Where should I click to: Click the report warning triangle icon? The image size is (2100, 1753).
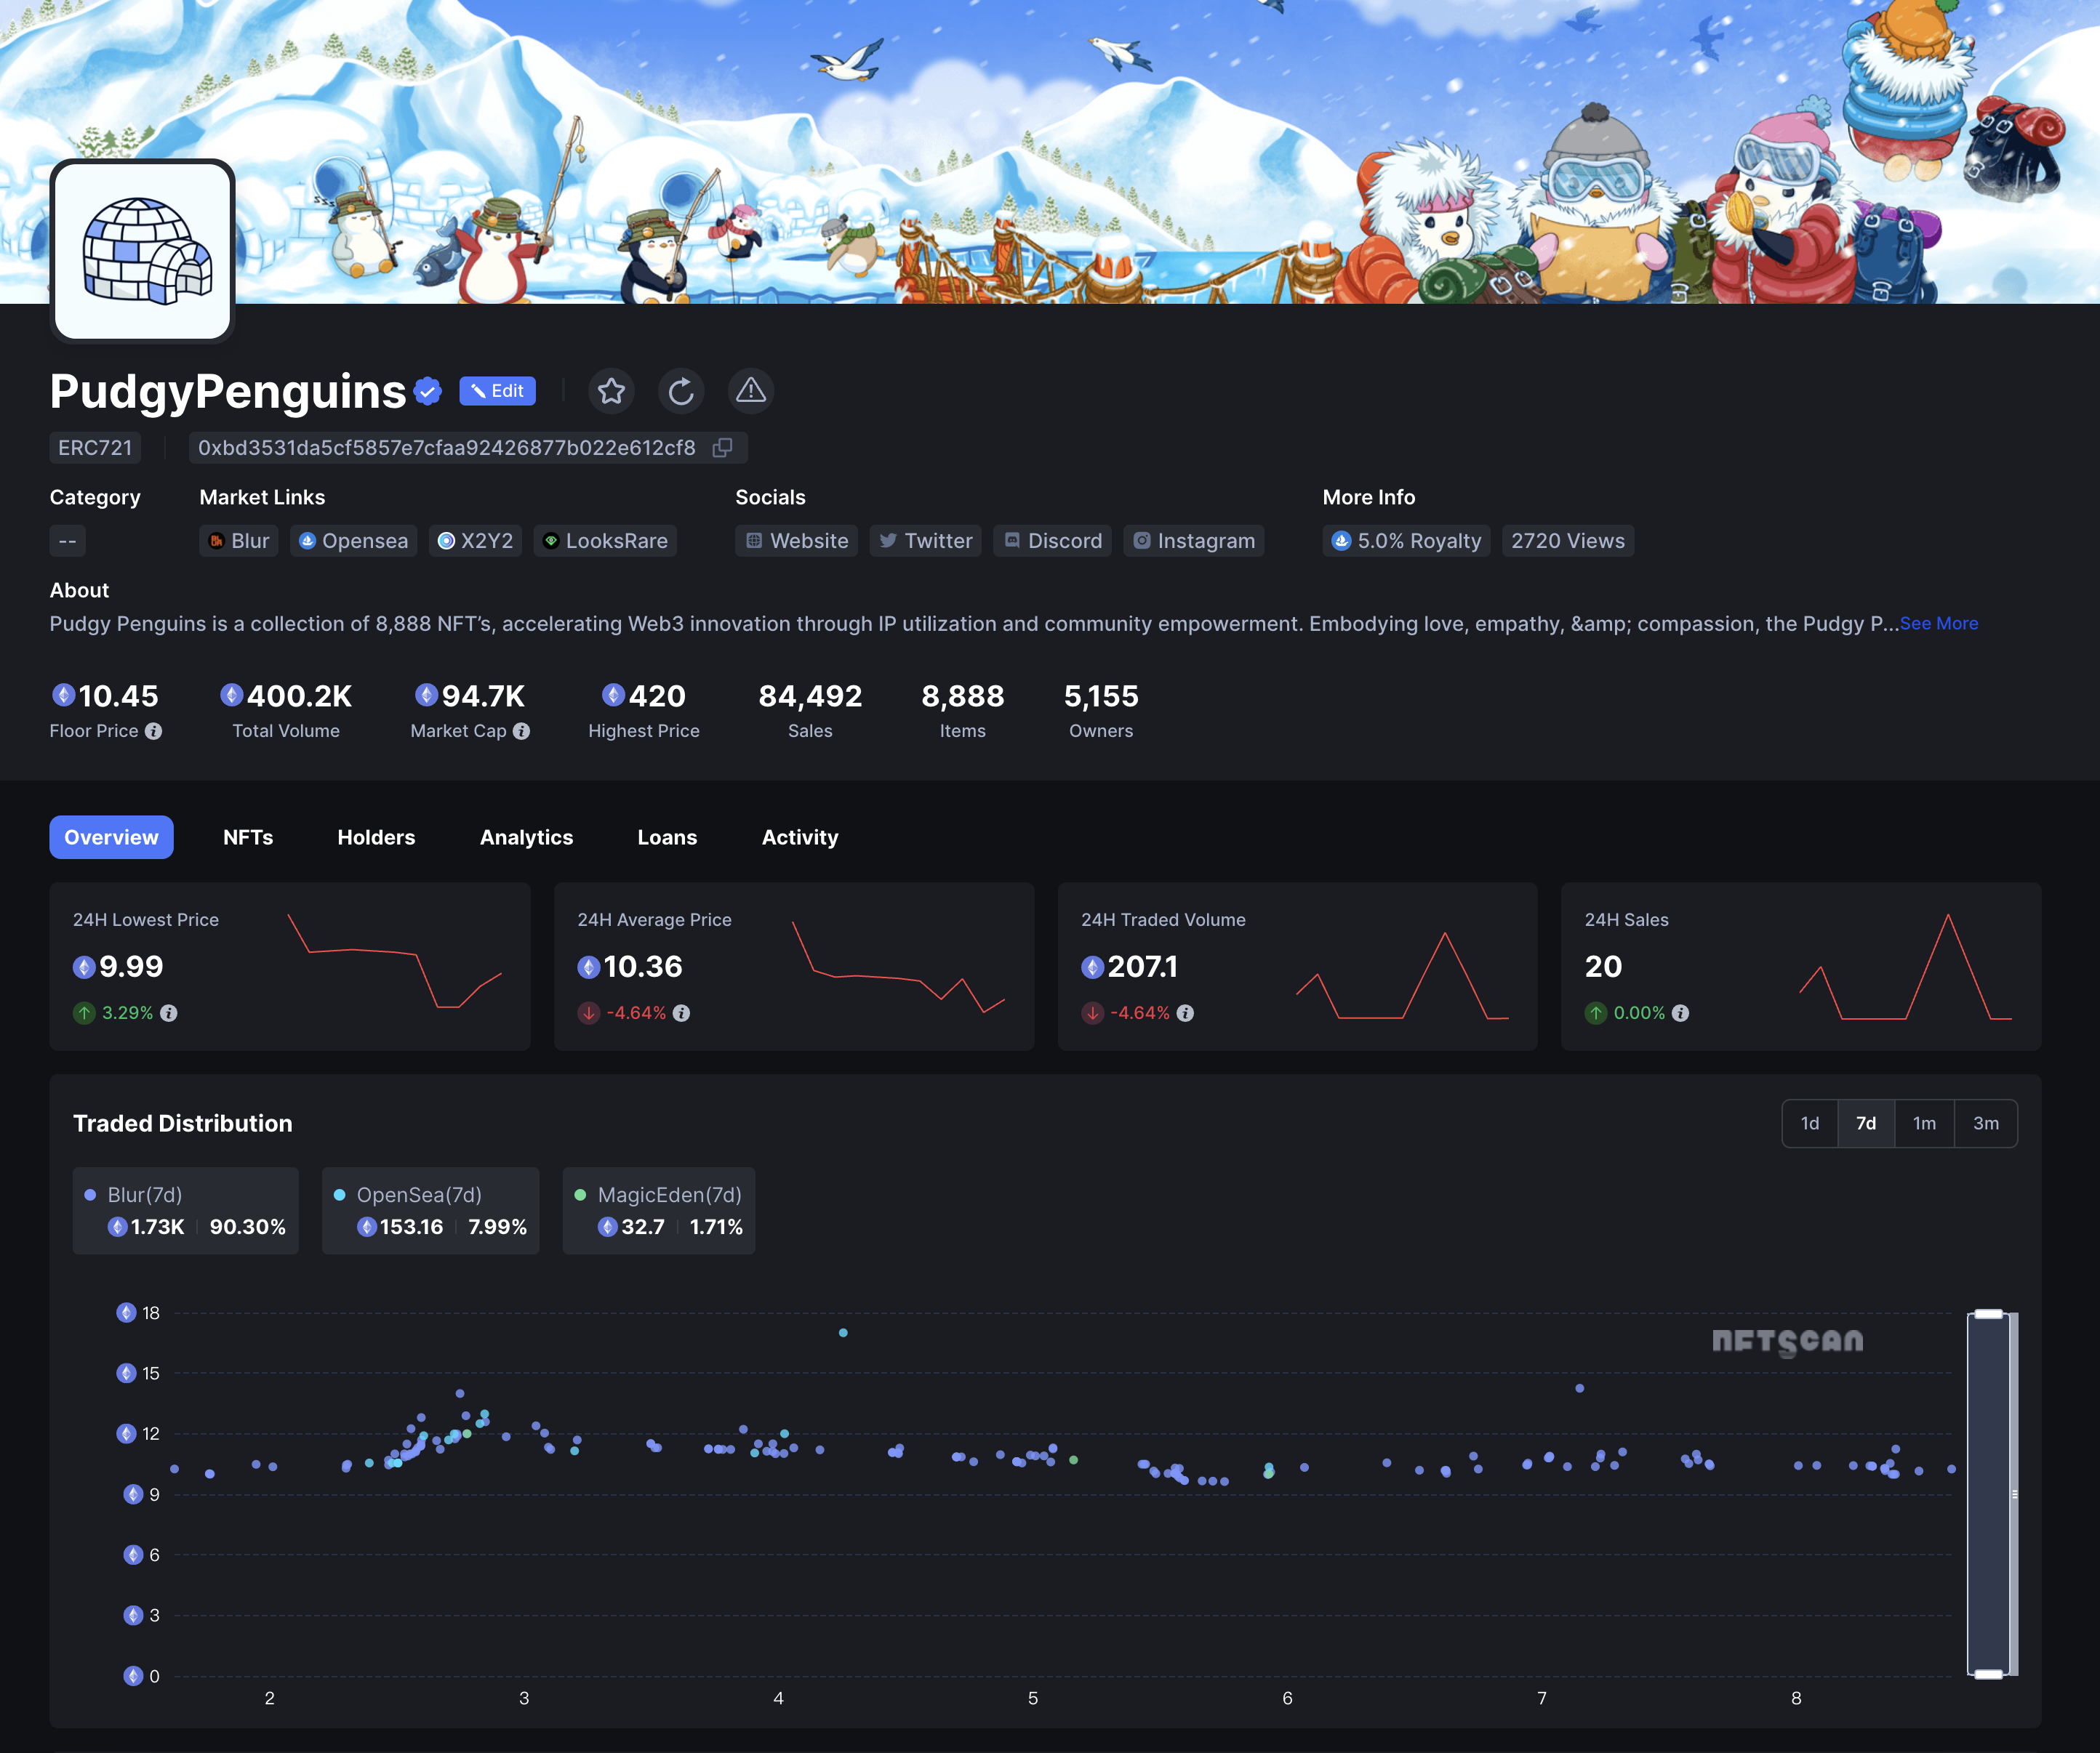[x=751, y=391]
